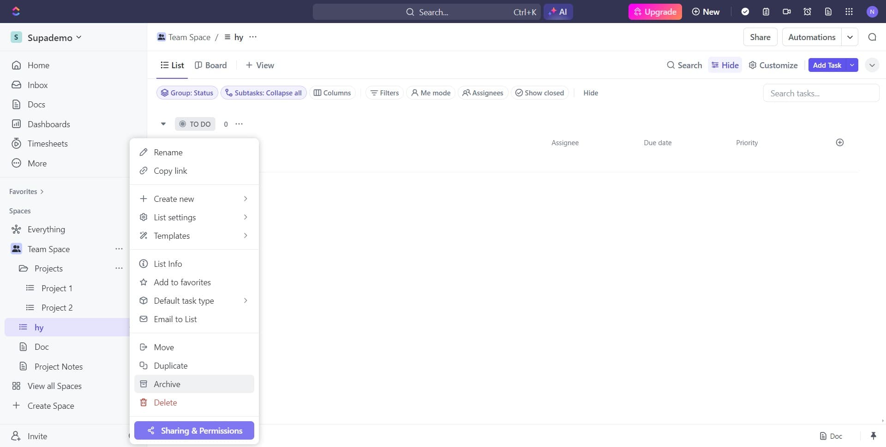Click the AI button in the top bar
The width and height of the screenshot is (886, 447).
pos(558,12)
